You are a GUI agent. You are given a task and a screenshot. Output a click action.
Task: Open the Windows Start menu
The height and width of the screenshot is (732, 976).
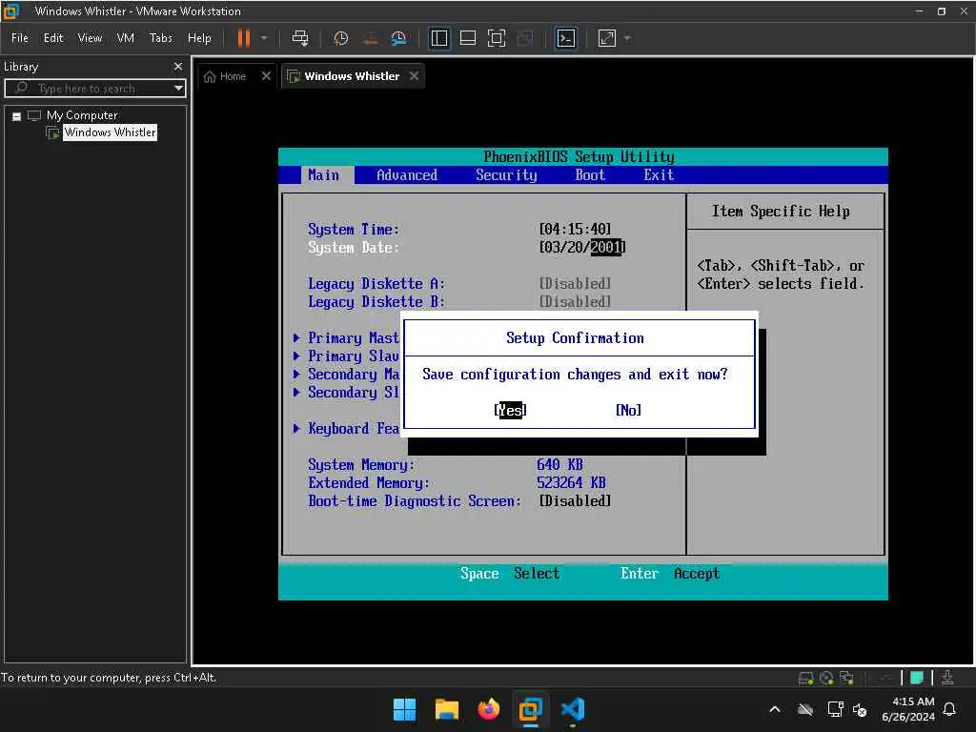tap(404, 709)
